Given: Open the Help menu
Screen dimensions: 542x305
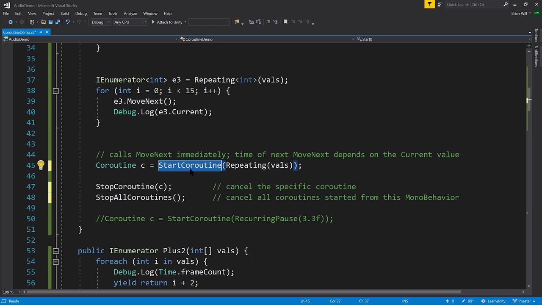Looking at the screenshot, I should [x=168, y=14].
